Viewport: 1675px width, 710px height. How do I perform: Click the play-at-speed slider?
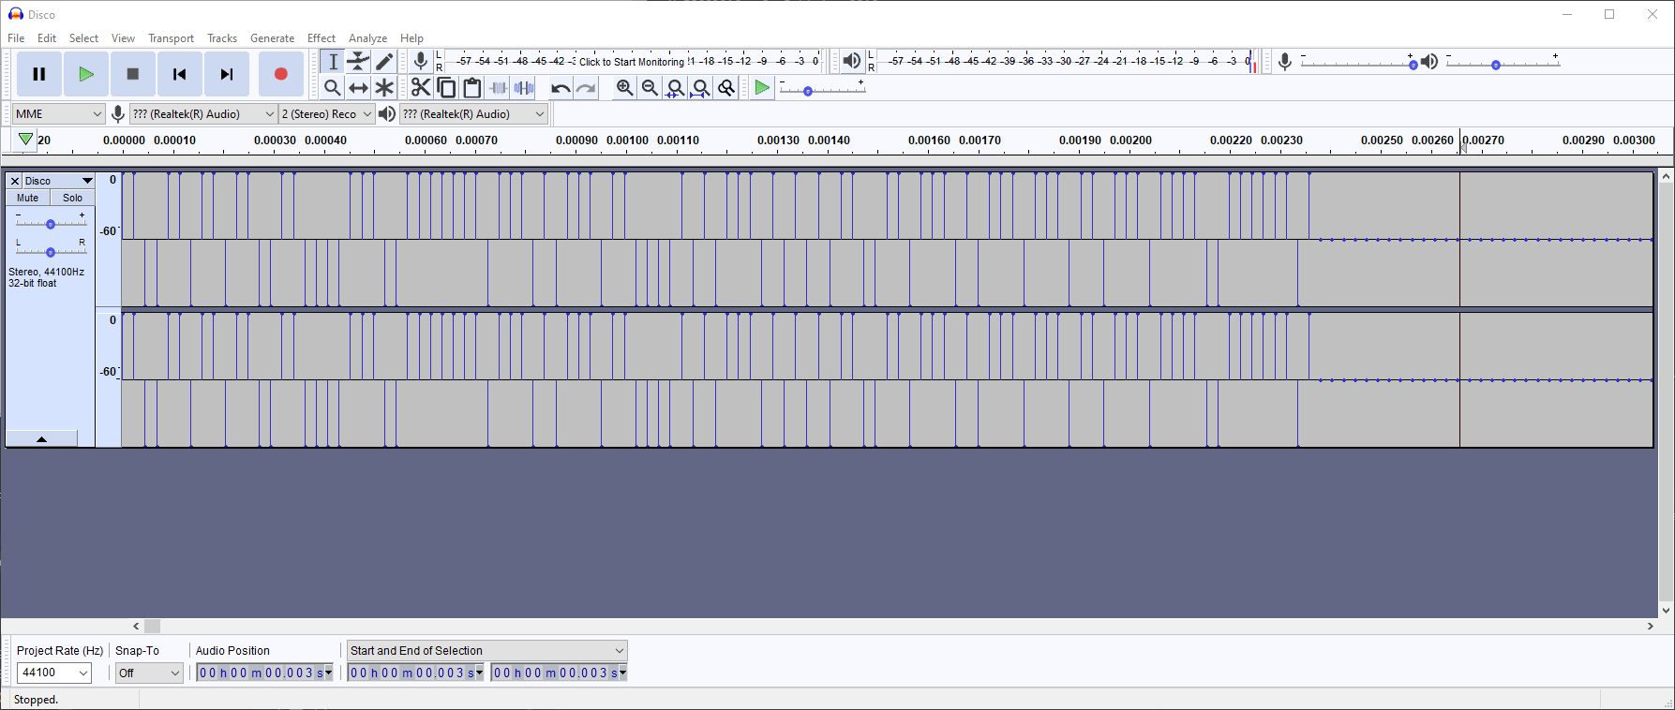point(823,90)
